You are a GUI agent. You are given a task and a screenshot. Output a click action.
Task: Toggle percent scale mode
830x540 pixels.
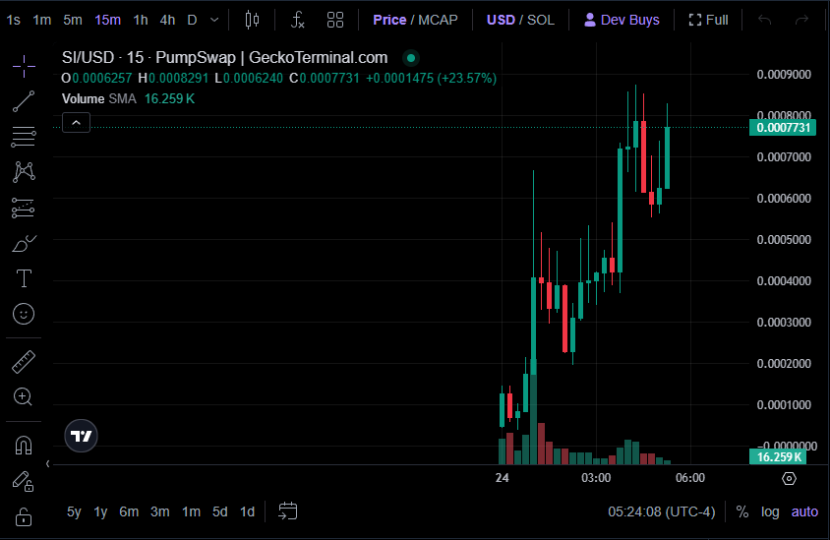click(742, 511)
